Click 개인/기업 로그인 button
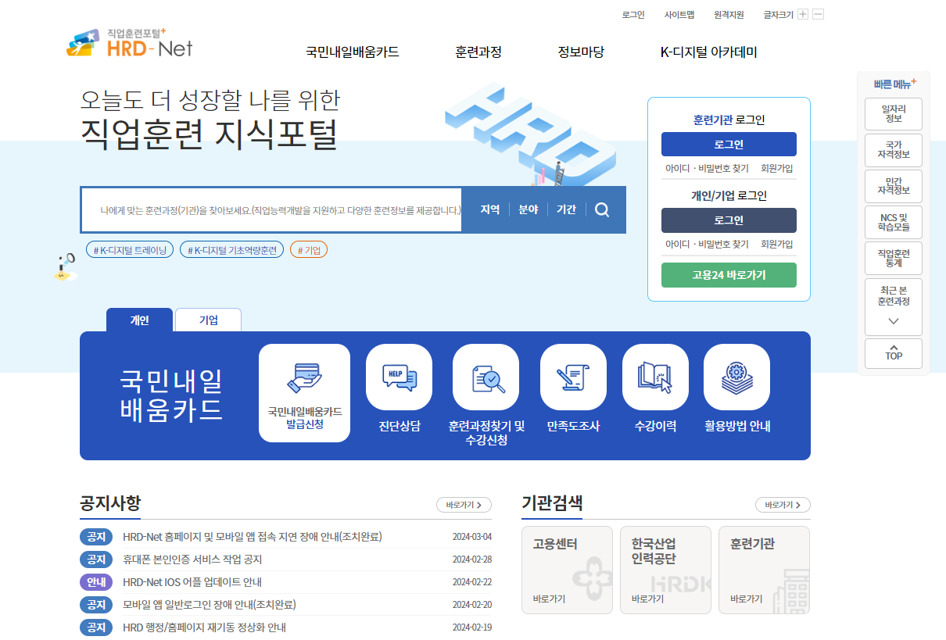The image size is (946, 640). [x=729, y=220]
